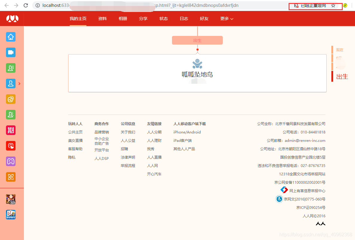Open the iPad客户端 download link
Image resolution: width=355 pixels, height=240 pixels.
182,141
